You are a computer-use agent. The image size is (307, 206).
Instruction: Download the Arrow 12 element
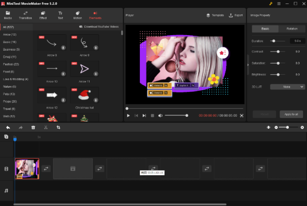pyautogui.click(x=63, y=100)
